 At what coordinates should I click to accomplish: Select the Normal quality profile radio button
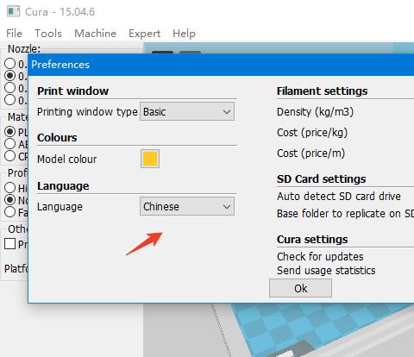(x=9, y=200)
